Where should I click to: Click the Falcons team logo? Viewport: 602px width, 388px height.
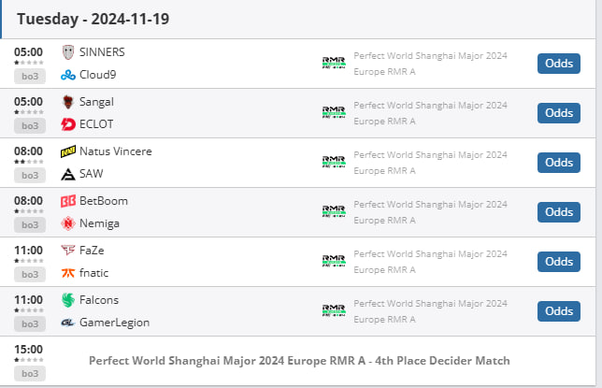point(68,300)
